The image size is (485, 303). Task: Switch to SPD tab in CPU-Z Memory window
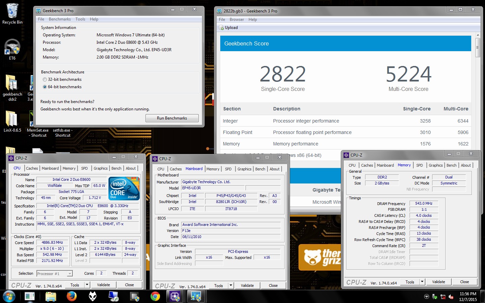point(419,165)
